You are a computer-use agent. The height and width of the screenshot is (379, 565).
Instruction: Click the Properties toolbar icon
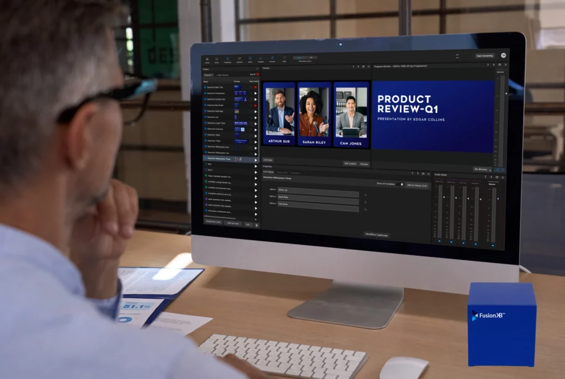coord(227,59)
